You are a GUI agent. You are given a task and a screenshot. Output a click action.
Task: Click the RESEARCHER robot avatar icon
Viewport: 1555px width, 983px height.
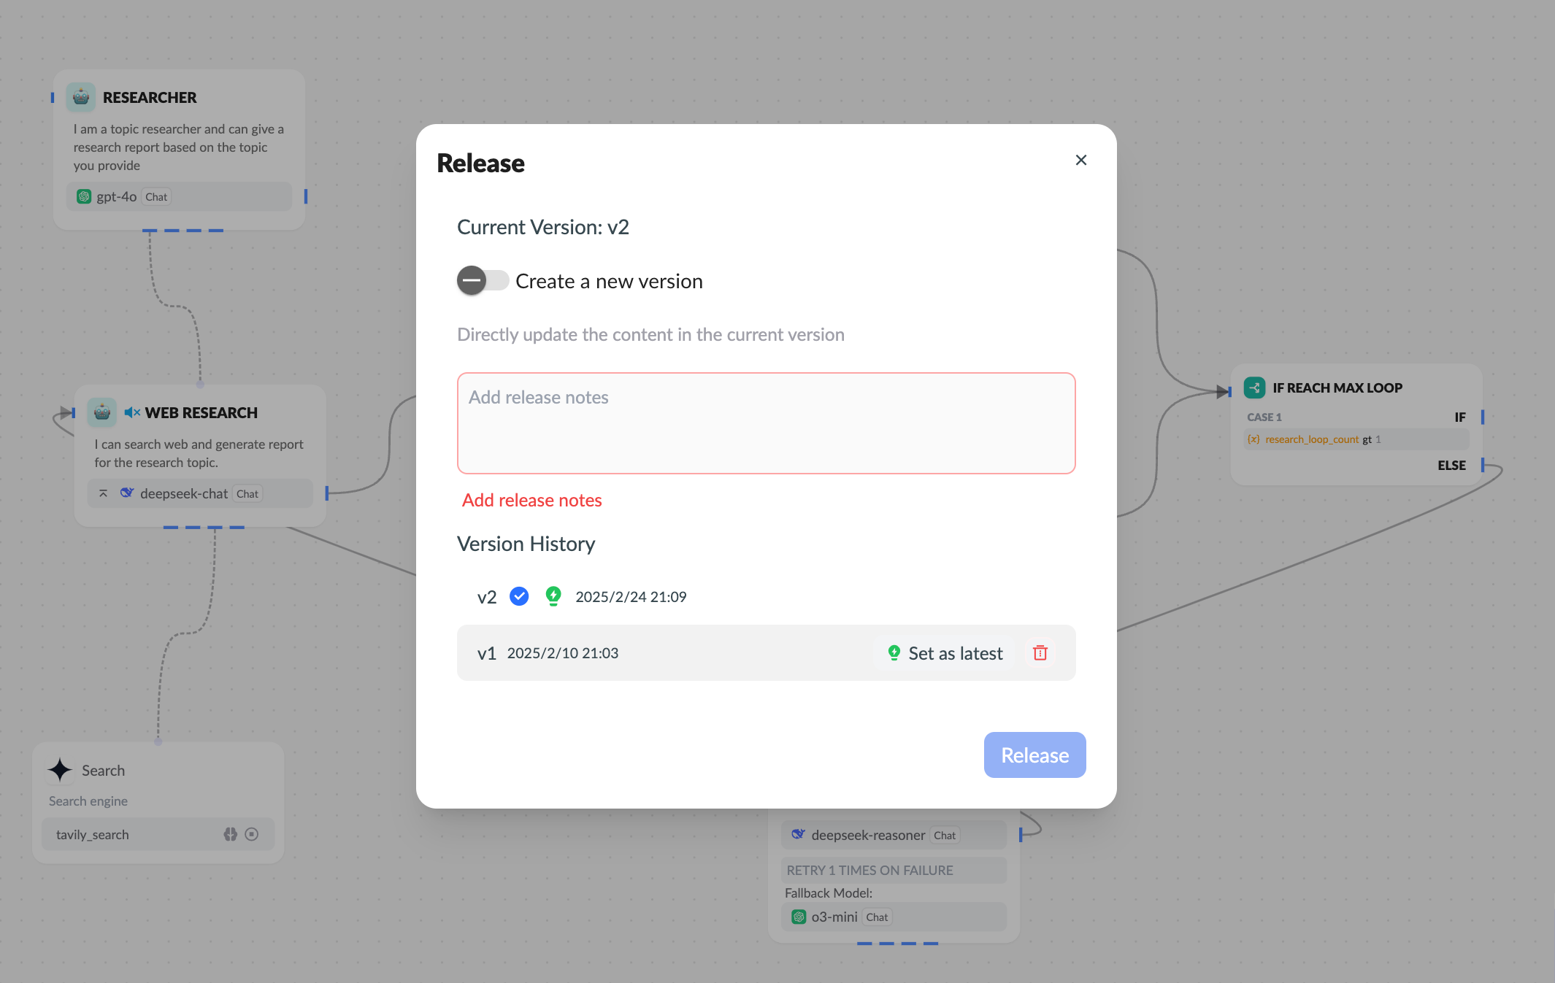click(80, 96)
